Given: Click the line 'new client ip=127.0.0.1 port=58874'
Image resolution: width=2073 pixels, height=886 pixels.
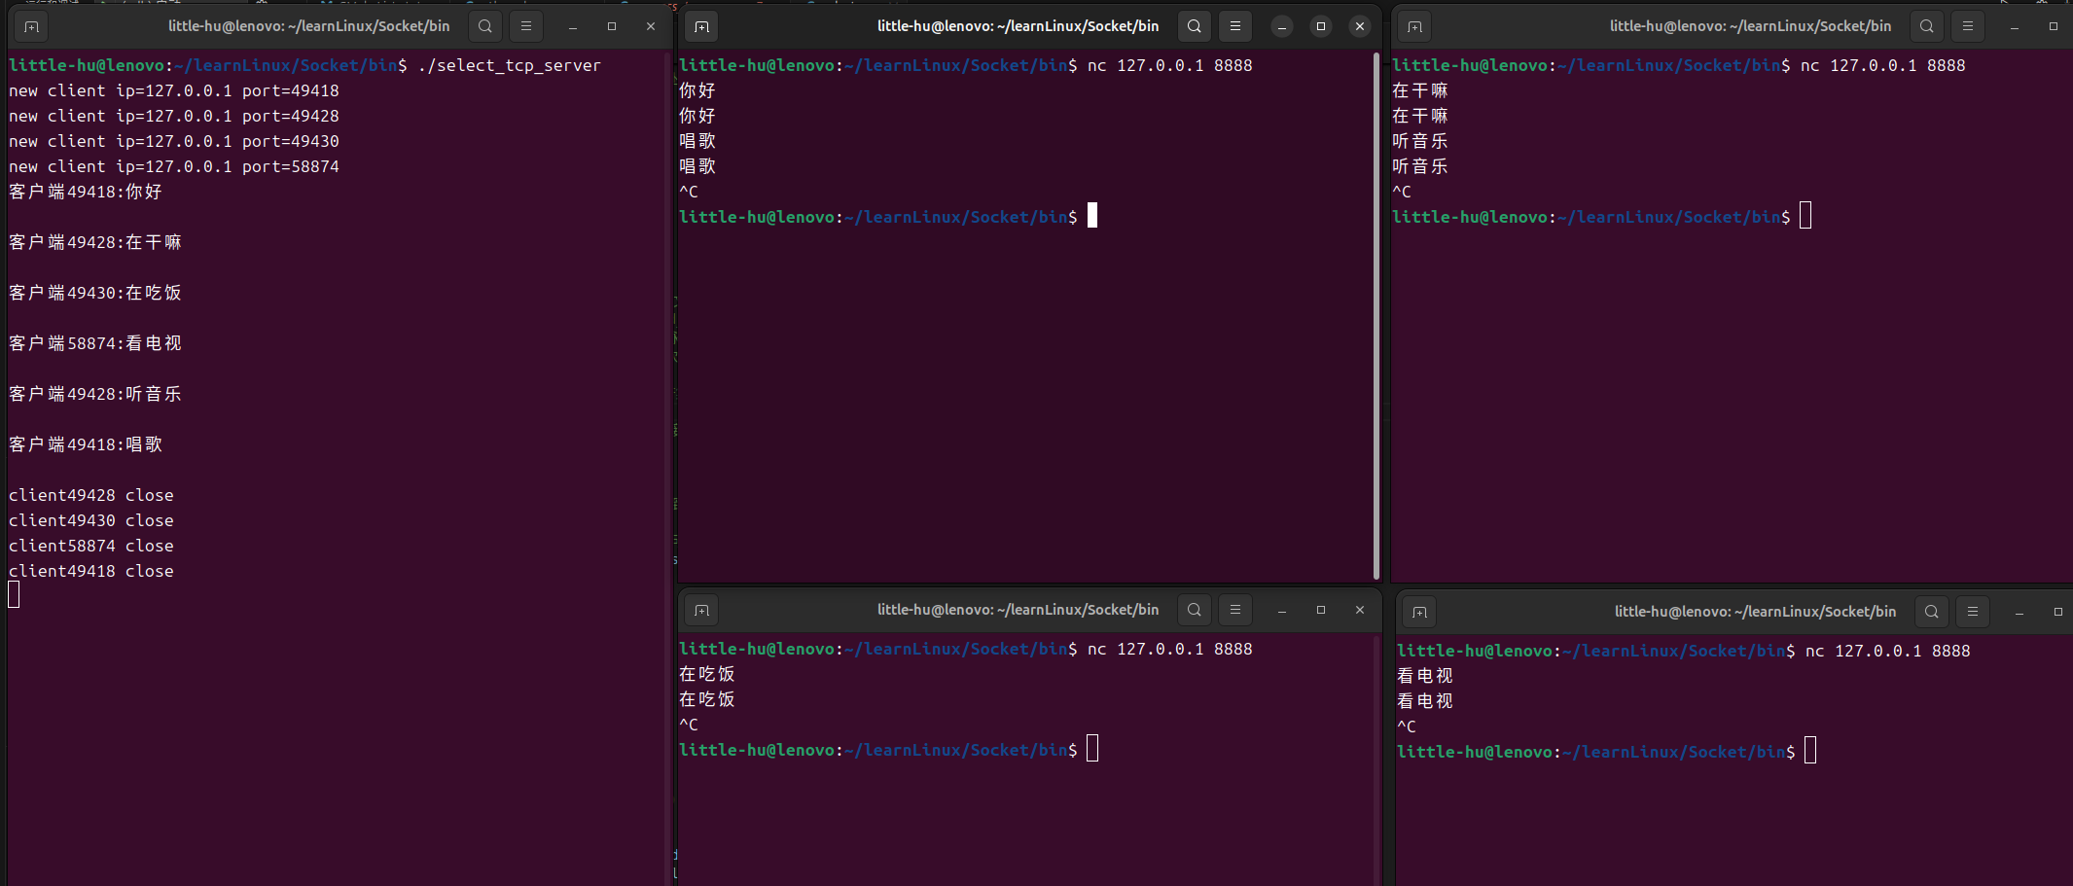Looking at the screenshot, I should [174, 166].
